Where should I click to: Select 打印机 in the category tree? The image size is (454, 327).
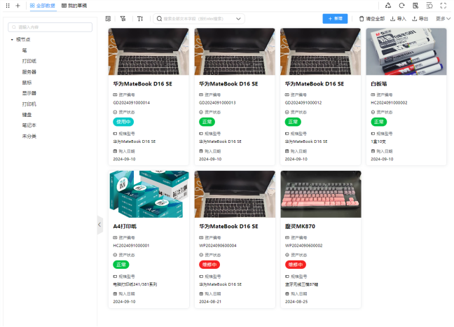pos(29,104)
